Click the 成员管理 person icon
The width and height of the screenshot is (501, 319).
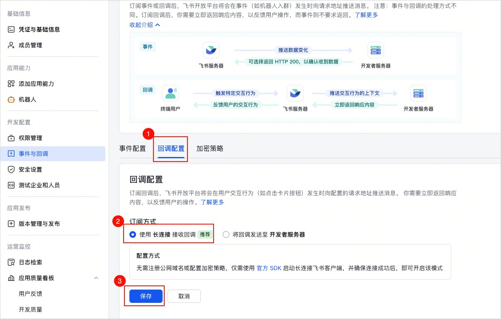click(x=11, y=45)
